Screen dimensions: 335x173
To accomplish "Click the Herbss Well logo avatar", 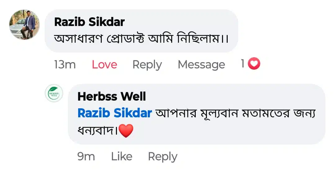I will pos(54,93).
